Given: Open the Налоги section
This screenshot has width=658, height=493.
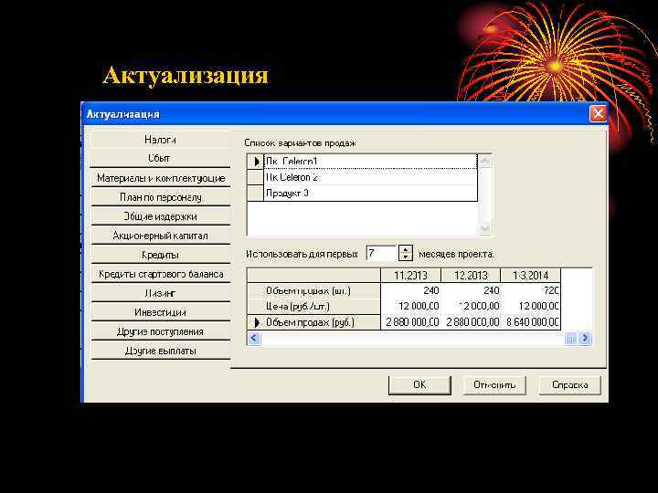Looking at the screenshot, I should pos(160,139).
